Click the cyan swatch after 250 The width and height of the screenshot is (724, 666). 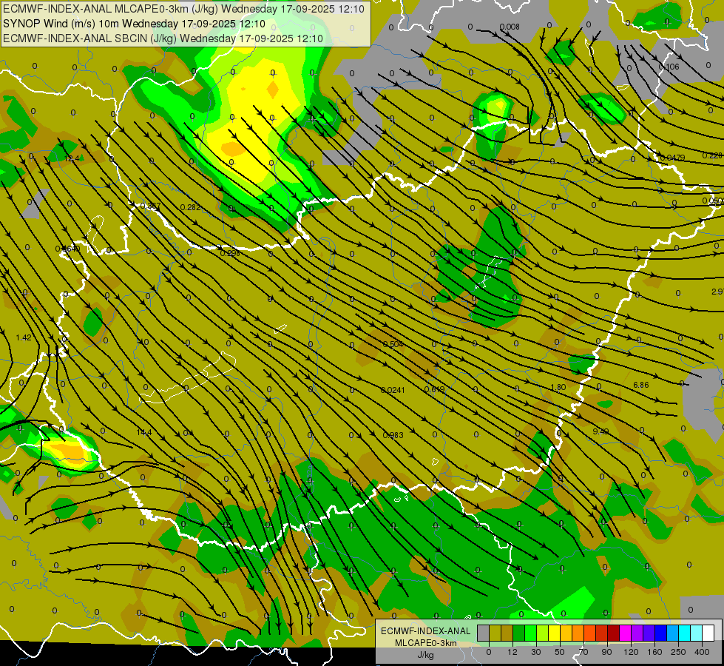click(x=684, y=633)
